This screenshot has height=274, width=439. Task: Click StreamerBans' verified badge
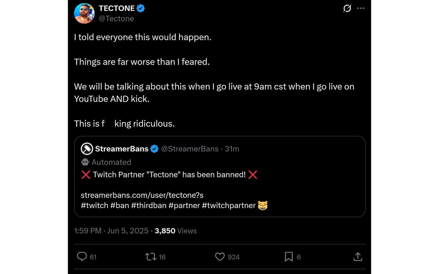(x=154, y=149)
